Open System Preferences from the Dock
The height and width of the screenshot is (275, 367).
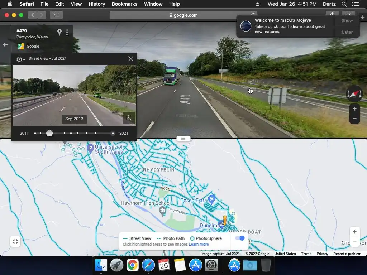[211, 265]
